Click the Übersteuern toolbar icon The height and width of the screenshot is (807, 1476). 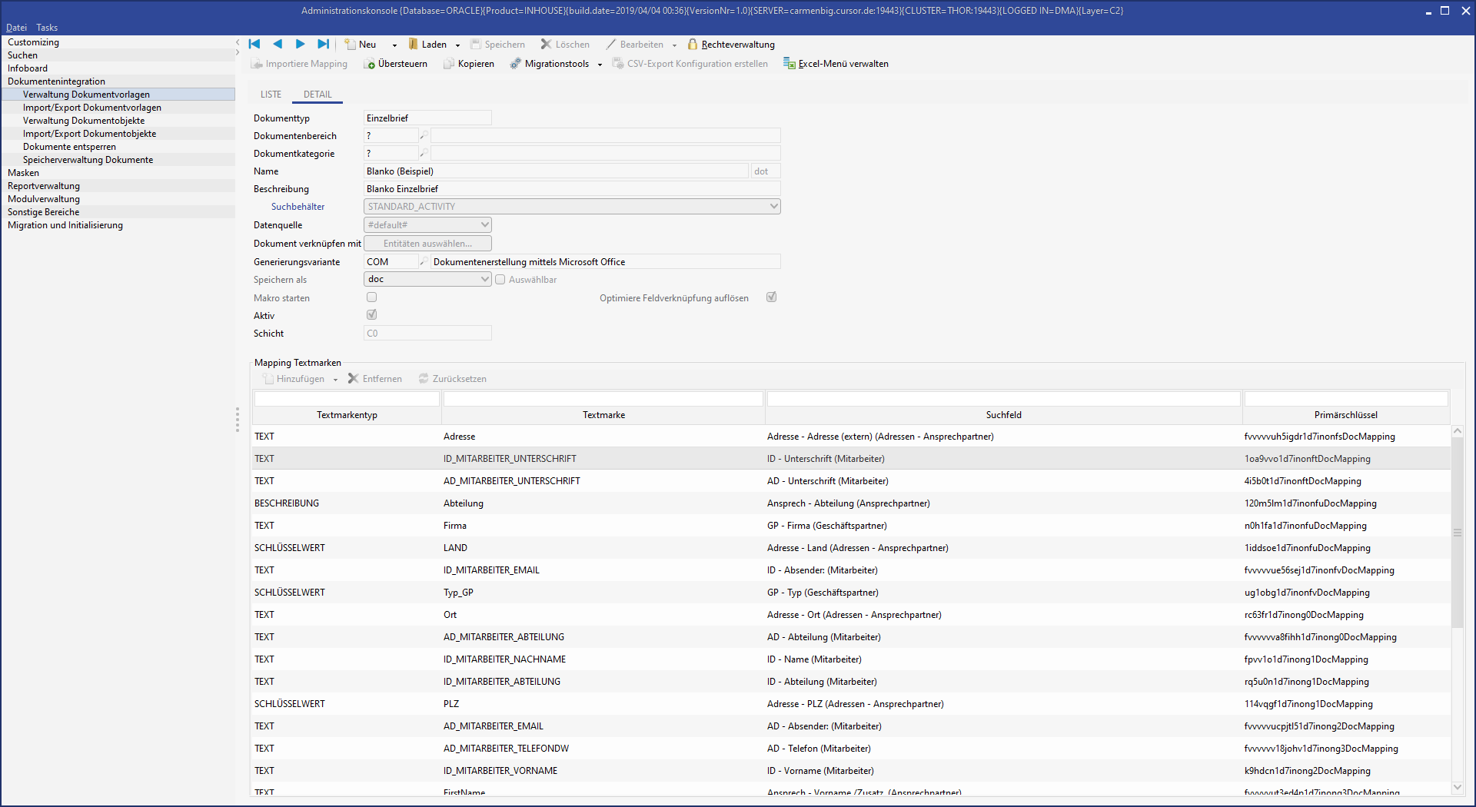(x=370, y=65)
